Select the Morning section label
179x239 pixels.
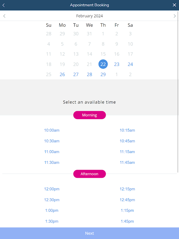coord(89,115)
